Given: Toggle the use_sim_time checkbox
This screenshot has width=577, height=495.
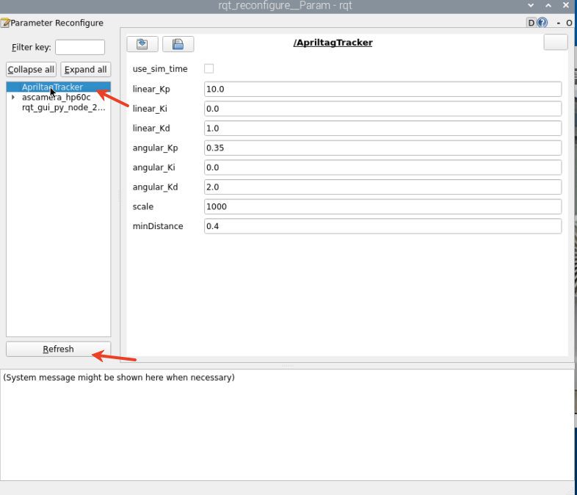Looking at the screenshot, I should [x=208, y=69].
